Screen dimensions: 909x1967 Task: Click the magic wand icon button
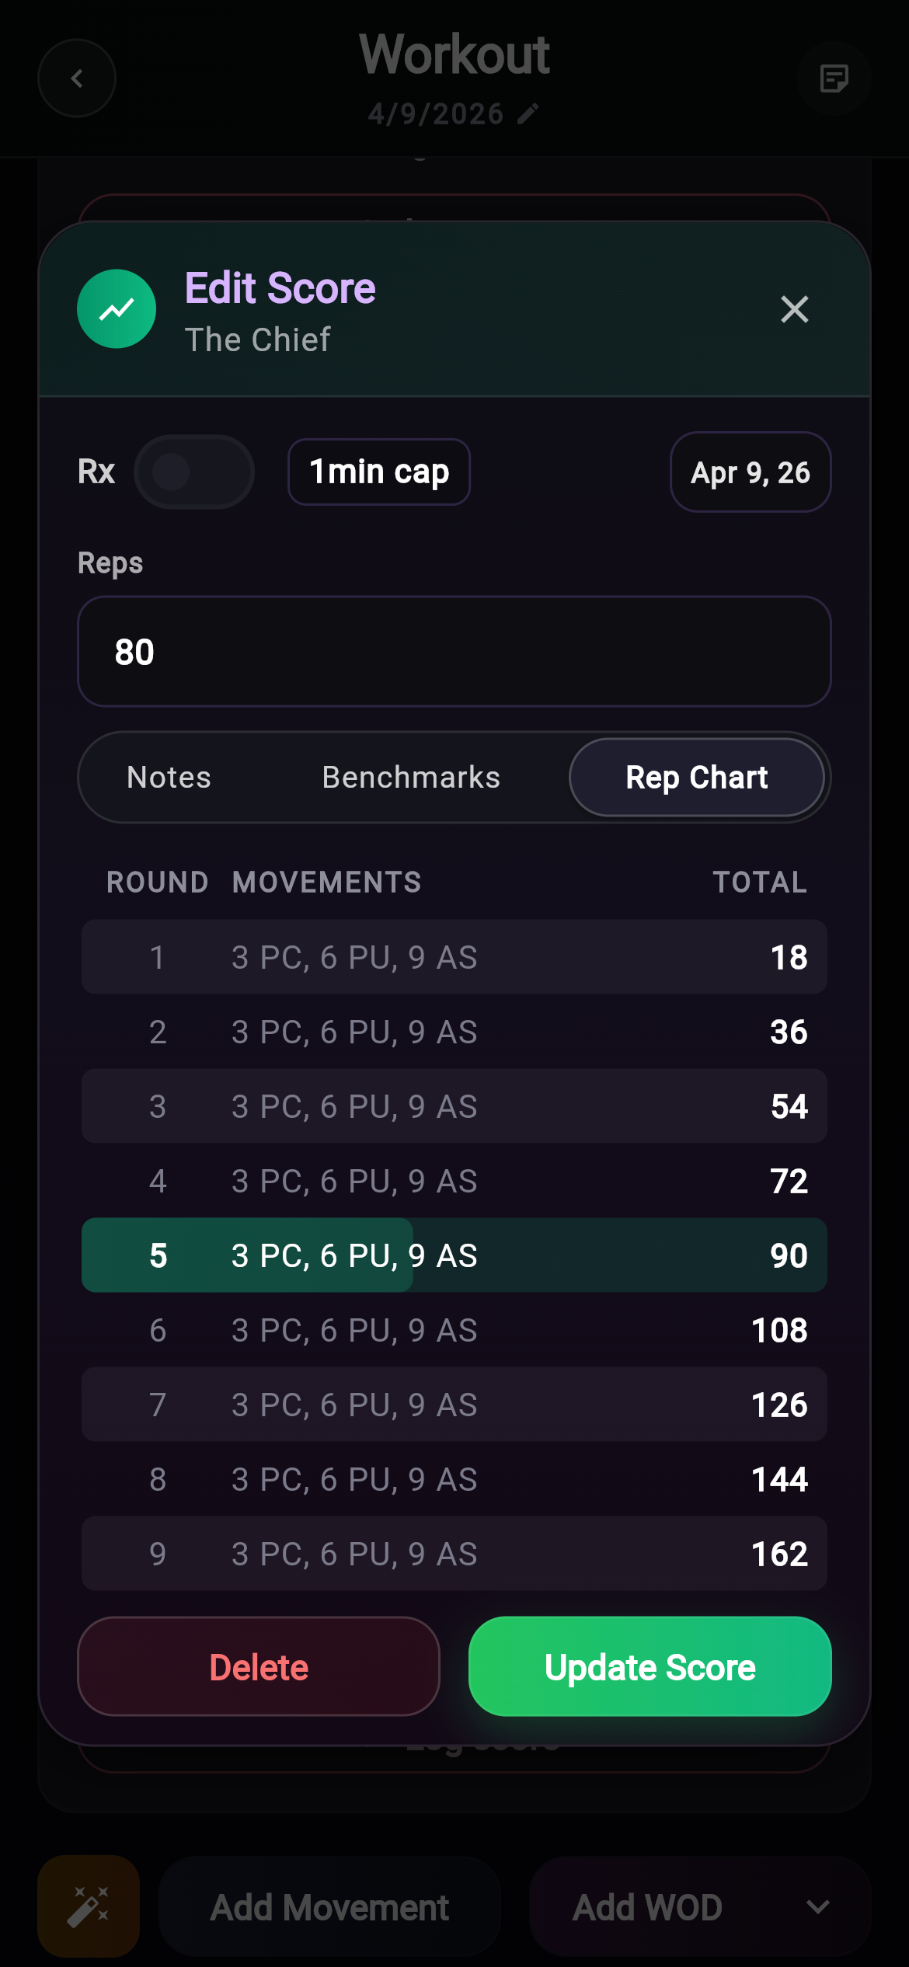click(x=89, y=1906)
